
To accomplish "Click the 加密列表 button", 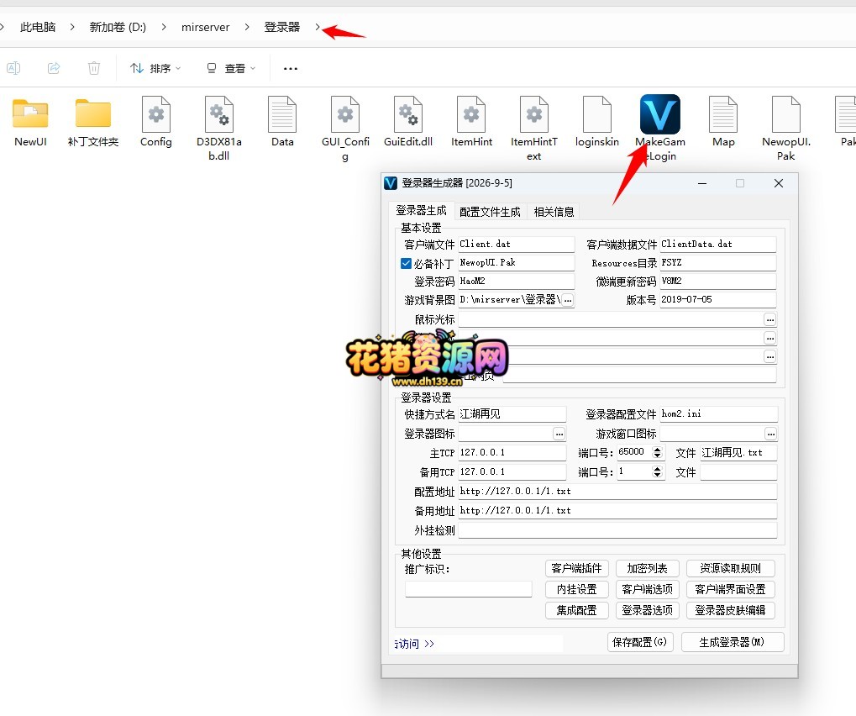I will point(648,569).
